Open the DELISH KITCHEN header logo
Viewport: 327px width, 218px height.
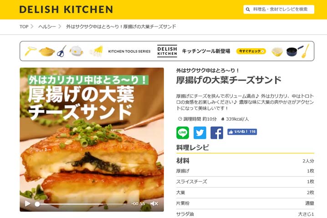coord(66,10)
